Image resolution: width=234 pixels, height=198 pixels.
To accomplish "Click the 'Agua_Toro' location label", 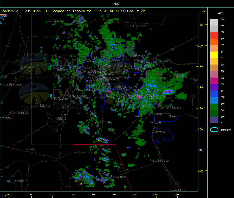I will [28, 67].
